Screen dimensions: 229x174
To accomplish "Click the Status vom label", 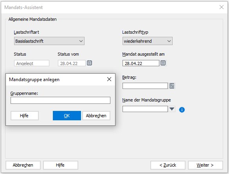I will (68, 54).
